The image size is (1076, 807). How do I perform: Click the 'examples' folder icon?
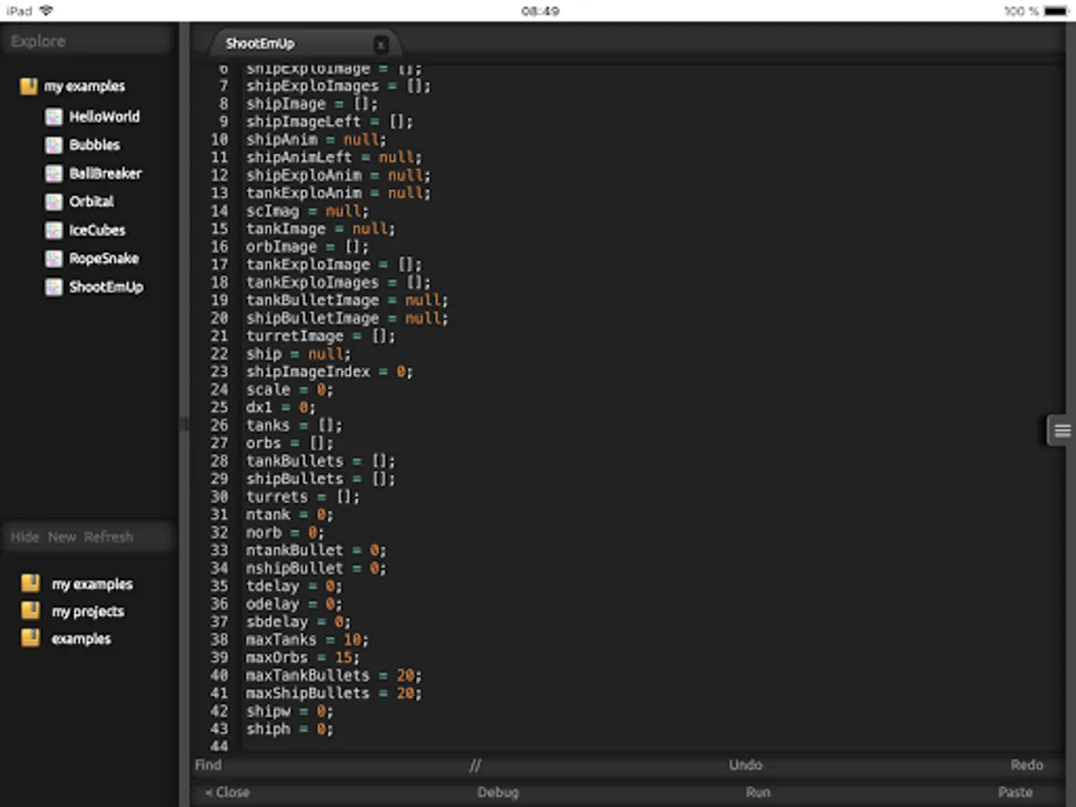click(30, 638)
